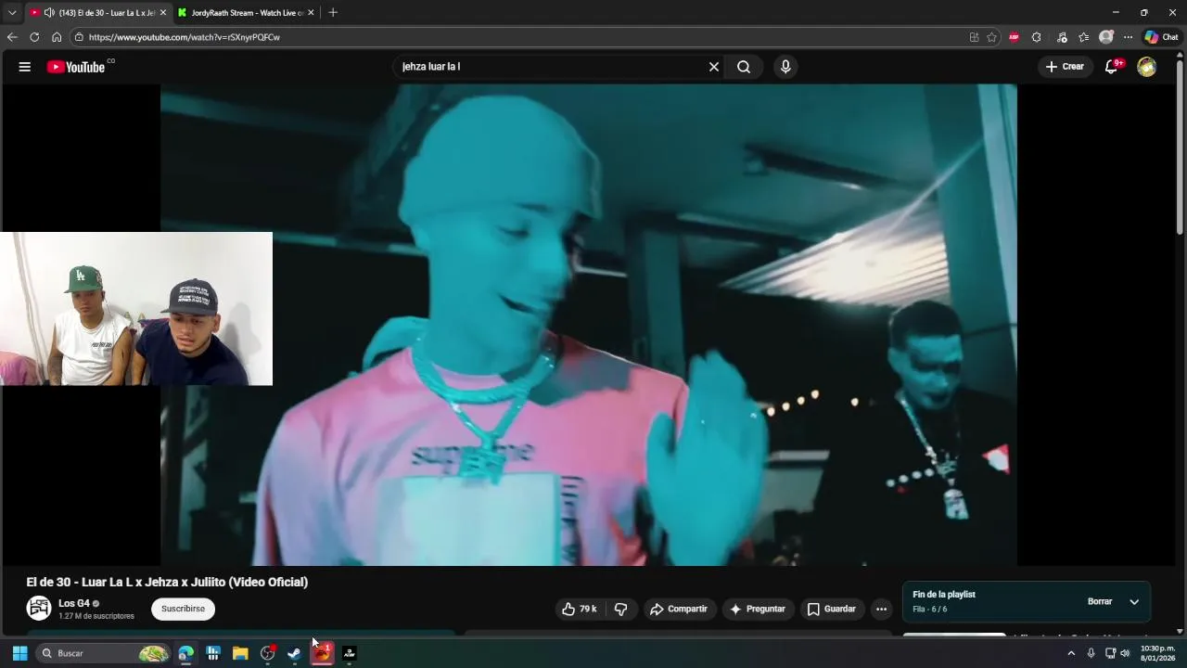Close the El de 30 YouTube tab
The width and height of the screenshot is (1187, 668).
pyautogui.click(x=163, y=13)
